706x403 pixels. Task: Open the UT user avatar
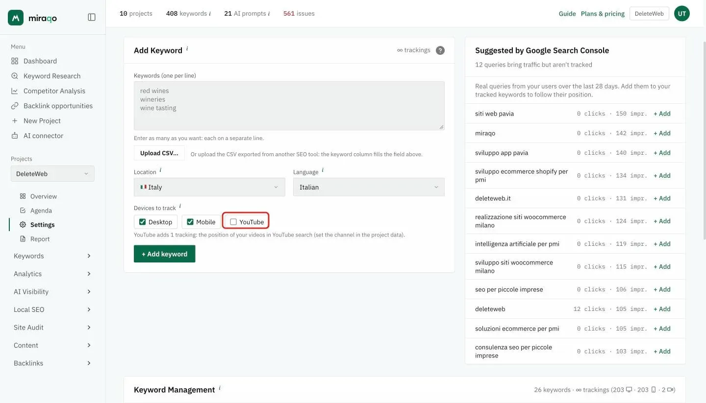tap(681, 14)
